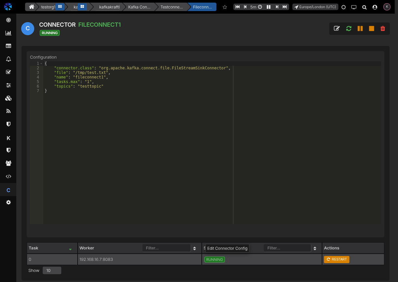Open settings gear in left sidebar
The height and width of the screenshot is (282, 398).
pos(8,202)
